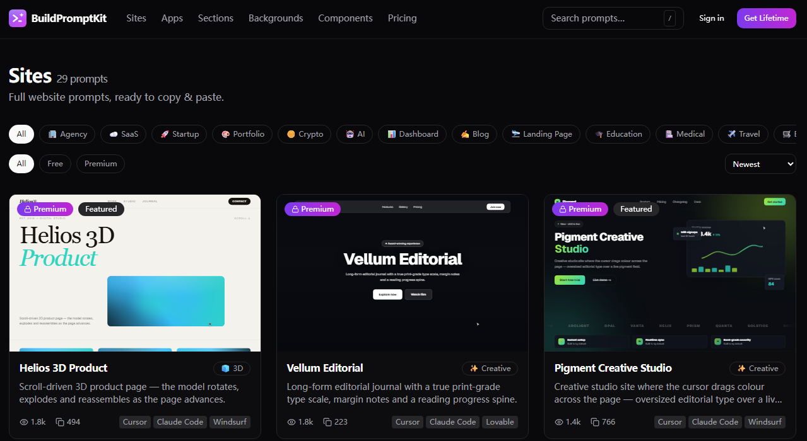Click the "29 prompts" count text

82,79
